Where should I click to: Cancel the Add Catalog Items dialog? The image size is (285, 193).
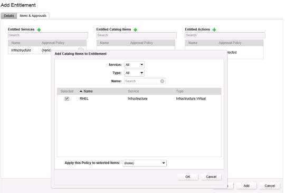point(211,177)
